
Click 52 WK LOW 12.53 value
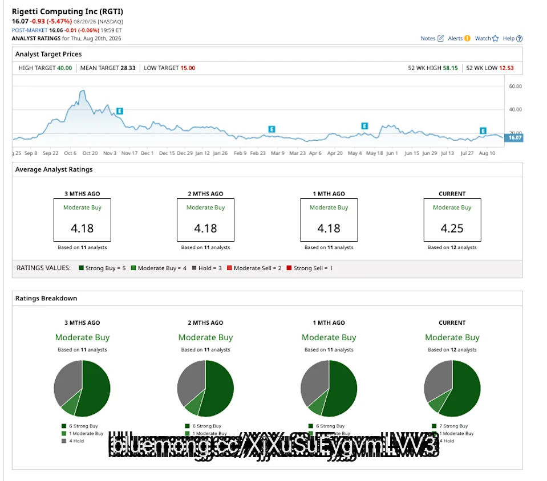(x=506, y=68)
